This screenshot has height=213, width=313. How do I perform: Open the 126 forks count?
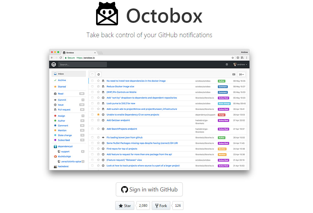(x=178, y=205)
